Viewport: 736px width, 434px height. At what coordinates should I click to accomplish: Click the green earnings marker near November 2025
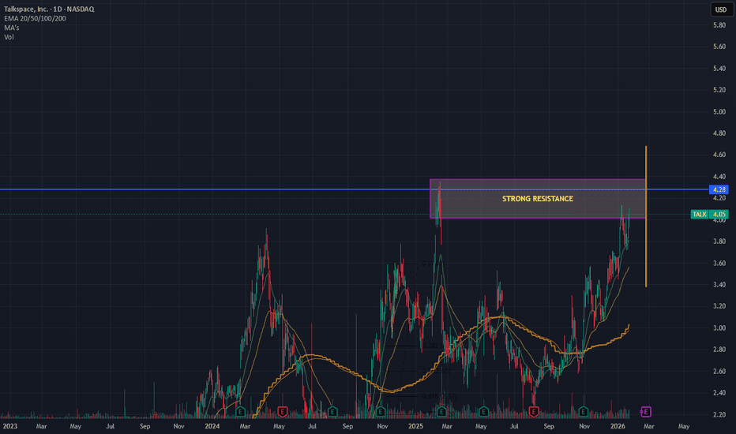coord(583,411)
